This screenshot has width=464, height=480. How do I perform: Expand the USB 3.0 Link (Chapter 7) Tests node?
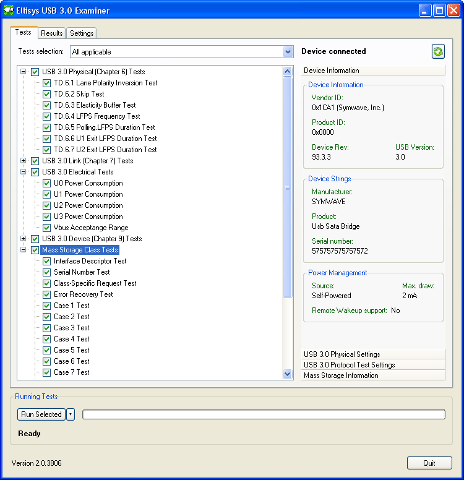pos(24,161)
